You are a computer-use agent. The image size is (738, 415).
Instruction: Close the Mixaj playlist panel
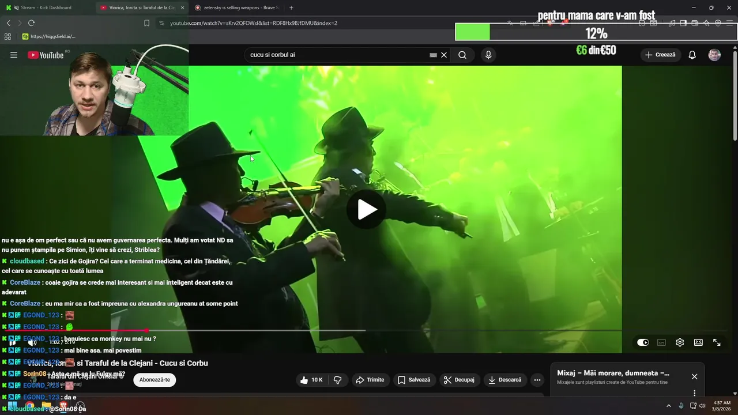(x=694, y=376)
